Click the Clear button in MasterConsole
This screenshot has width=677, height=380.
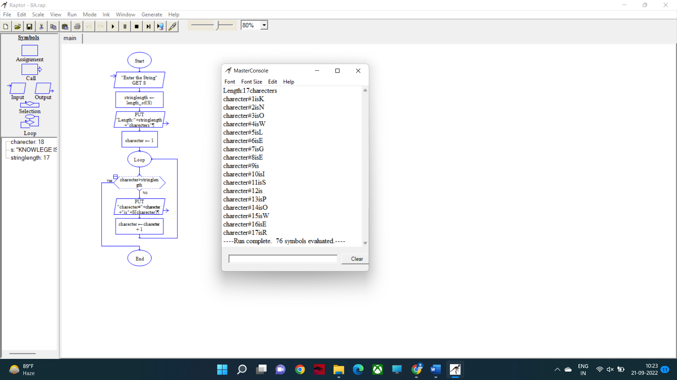(357, 259)
